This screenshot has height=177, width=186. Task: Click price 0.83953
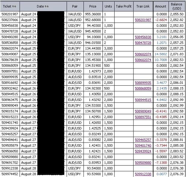click(x=95, y=163)
